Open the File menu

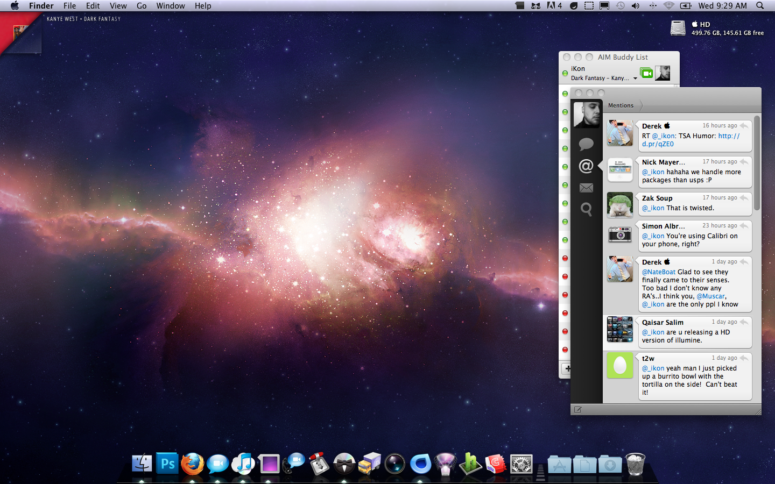pos(69,6)
